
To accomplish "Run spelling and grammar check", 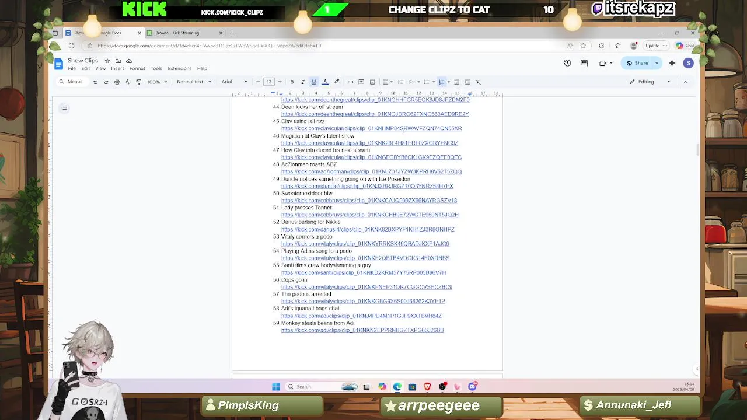I will coord(127,82).
